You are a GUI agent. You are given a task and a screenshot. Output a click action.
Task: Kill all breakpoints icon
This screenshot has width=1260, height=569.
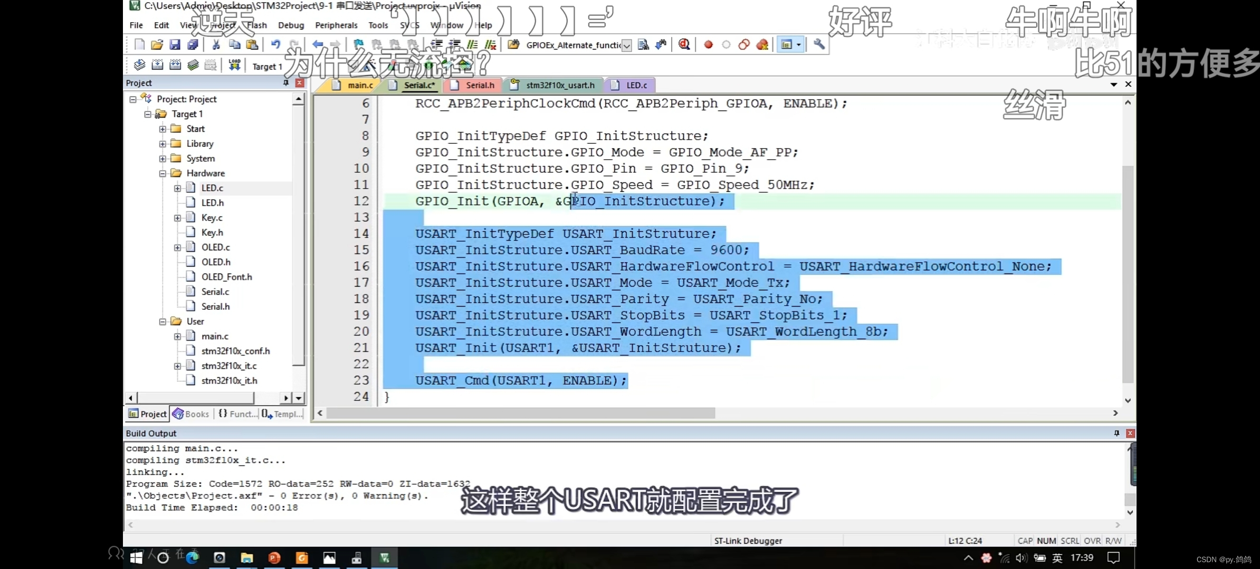(x=762, y=45)
